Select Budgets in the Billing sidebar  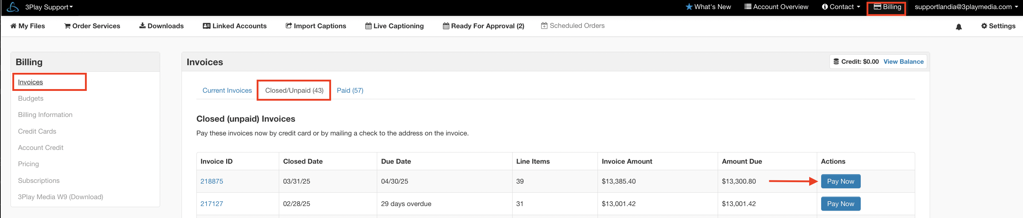coord(30,98)
